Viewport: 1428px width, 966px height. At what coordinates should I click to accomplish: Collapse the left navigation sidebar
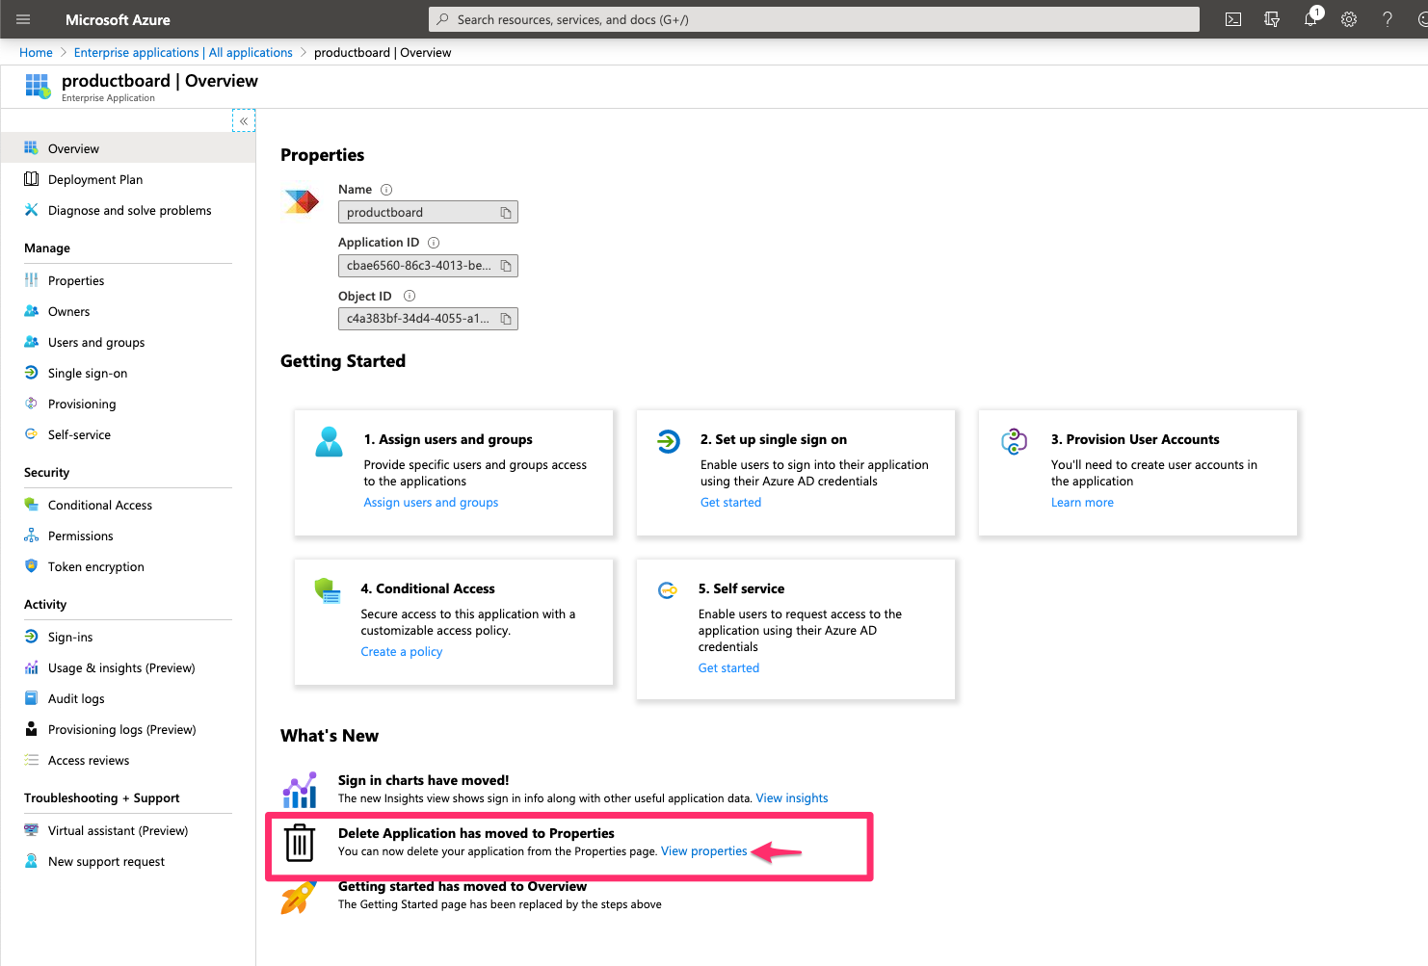(244, 120)
